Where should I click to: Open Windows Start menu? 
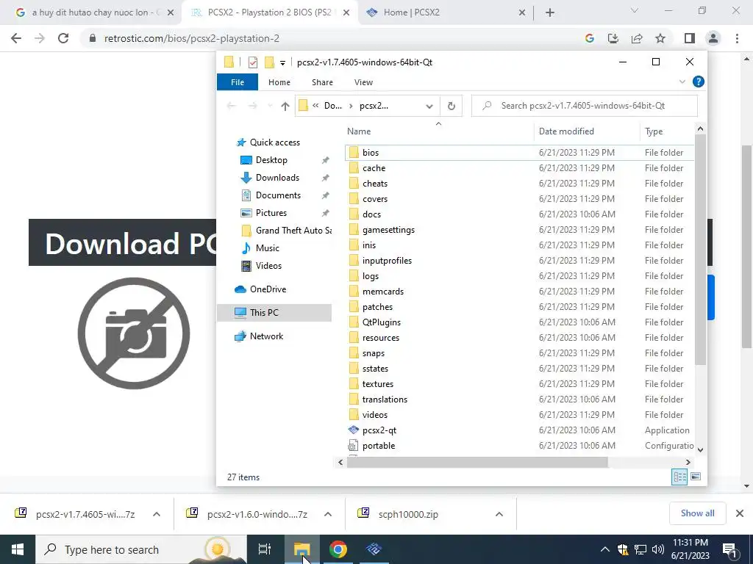click(18, 549)
